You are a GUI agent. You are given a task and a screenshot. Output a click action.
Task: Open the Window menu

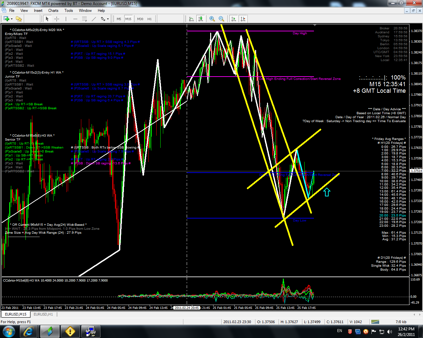click(85, 11)
